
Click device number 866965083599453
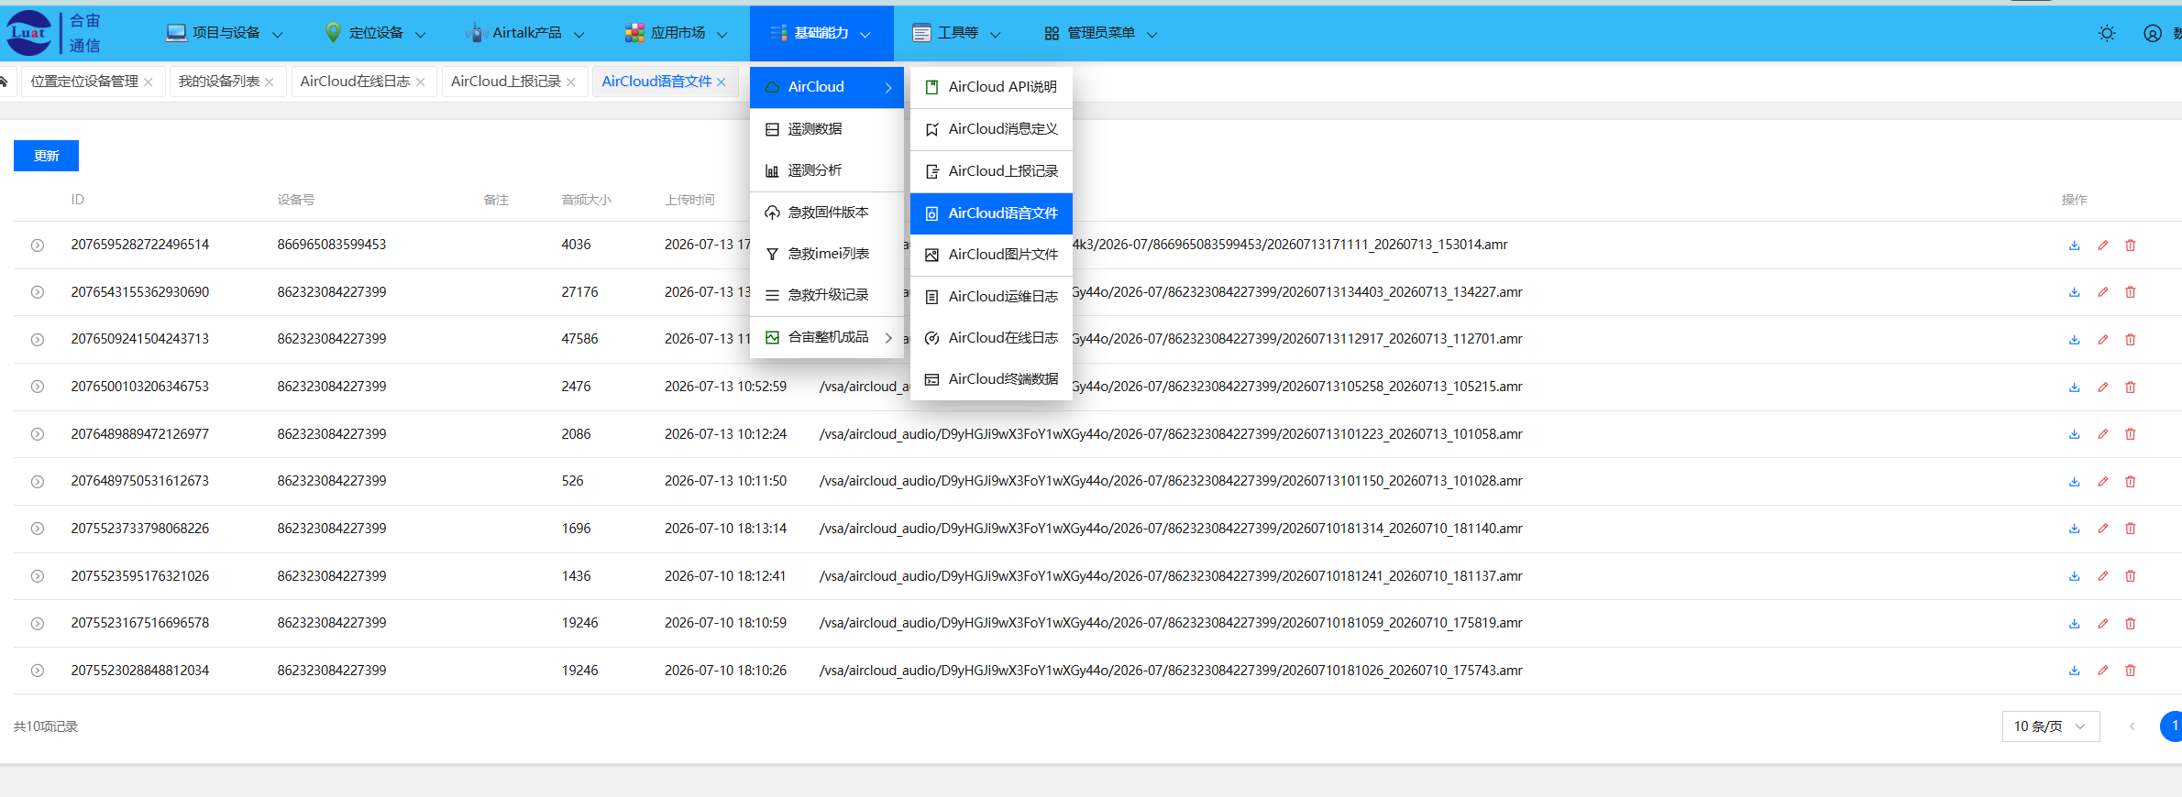332,245
